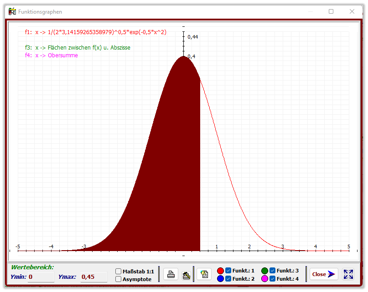Enable the Asymptote checkbox
Screen dimensions: 368x292
[x=119, y=279]
